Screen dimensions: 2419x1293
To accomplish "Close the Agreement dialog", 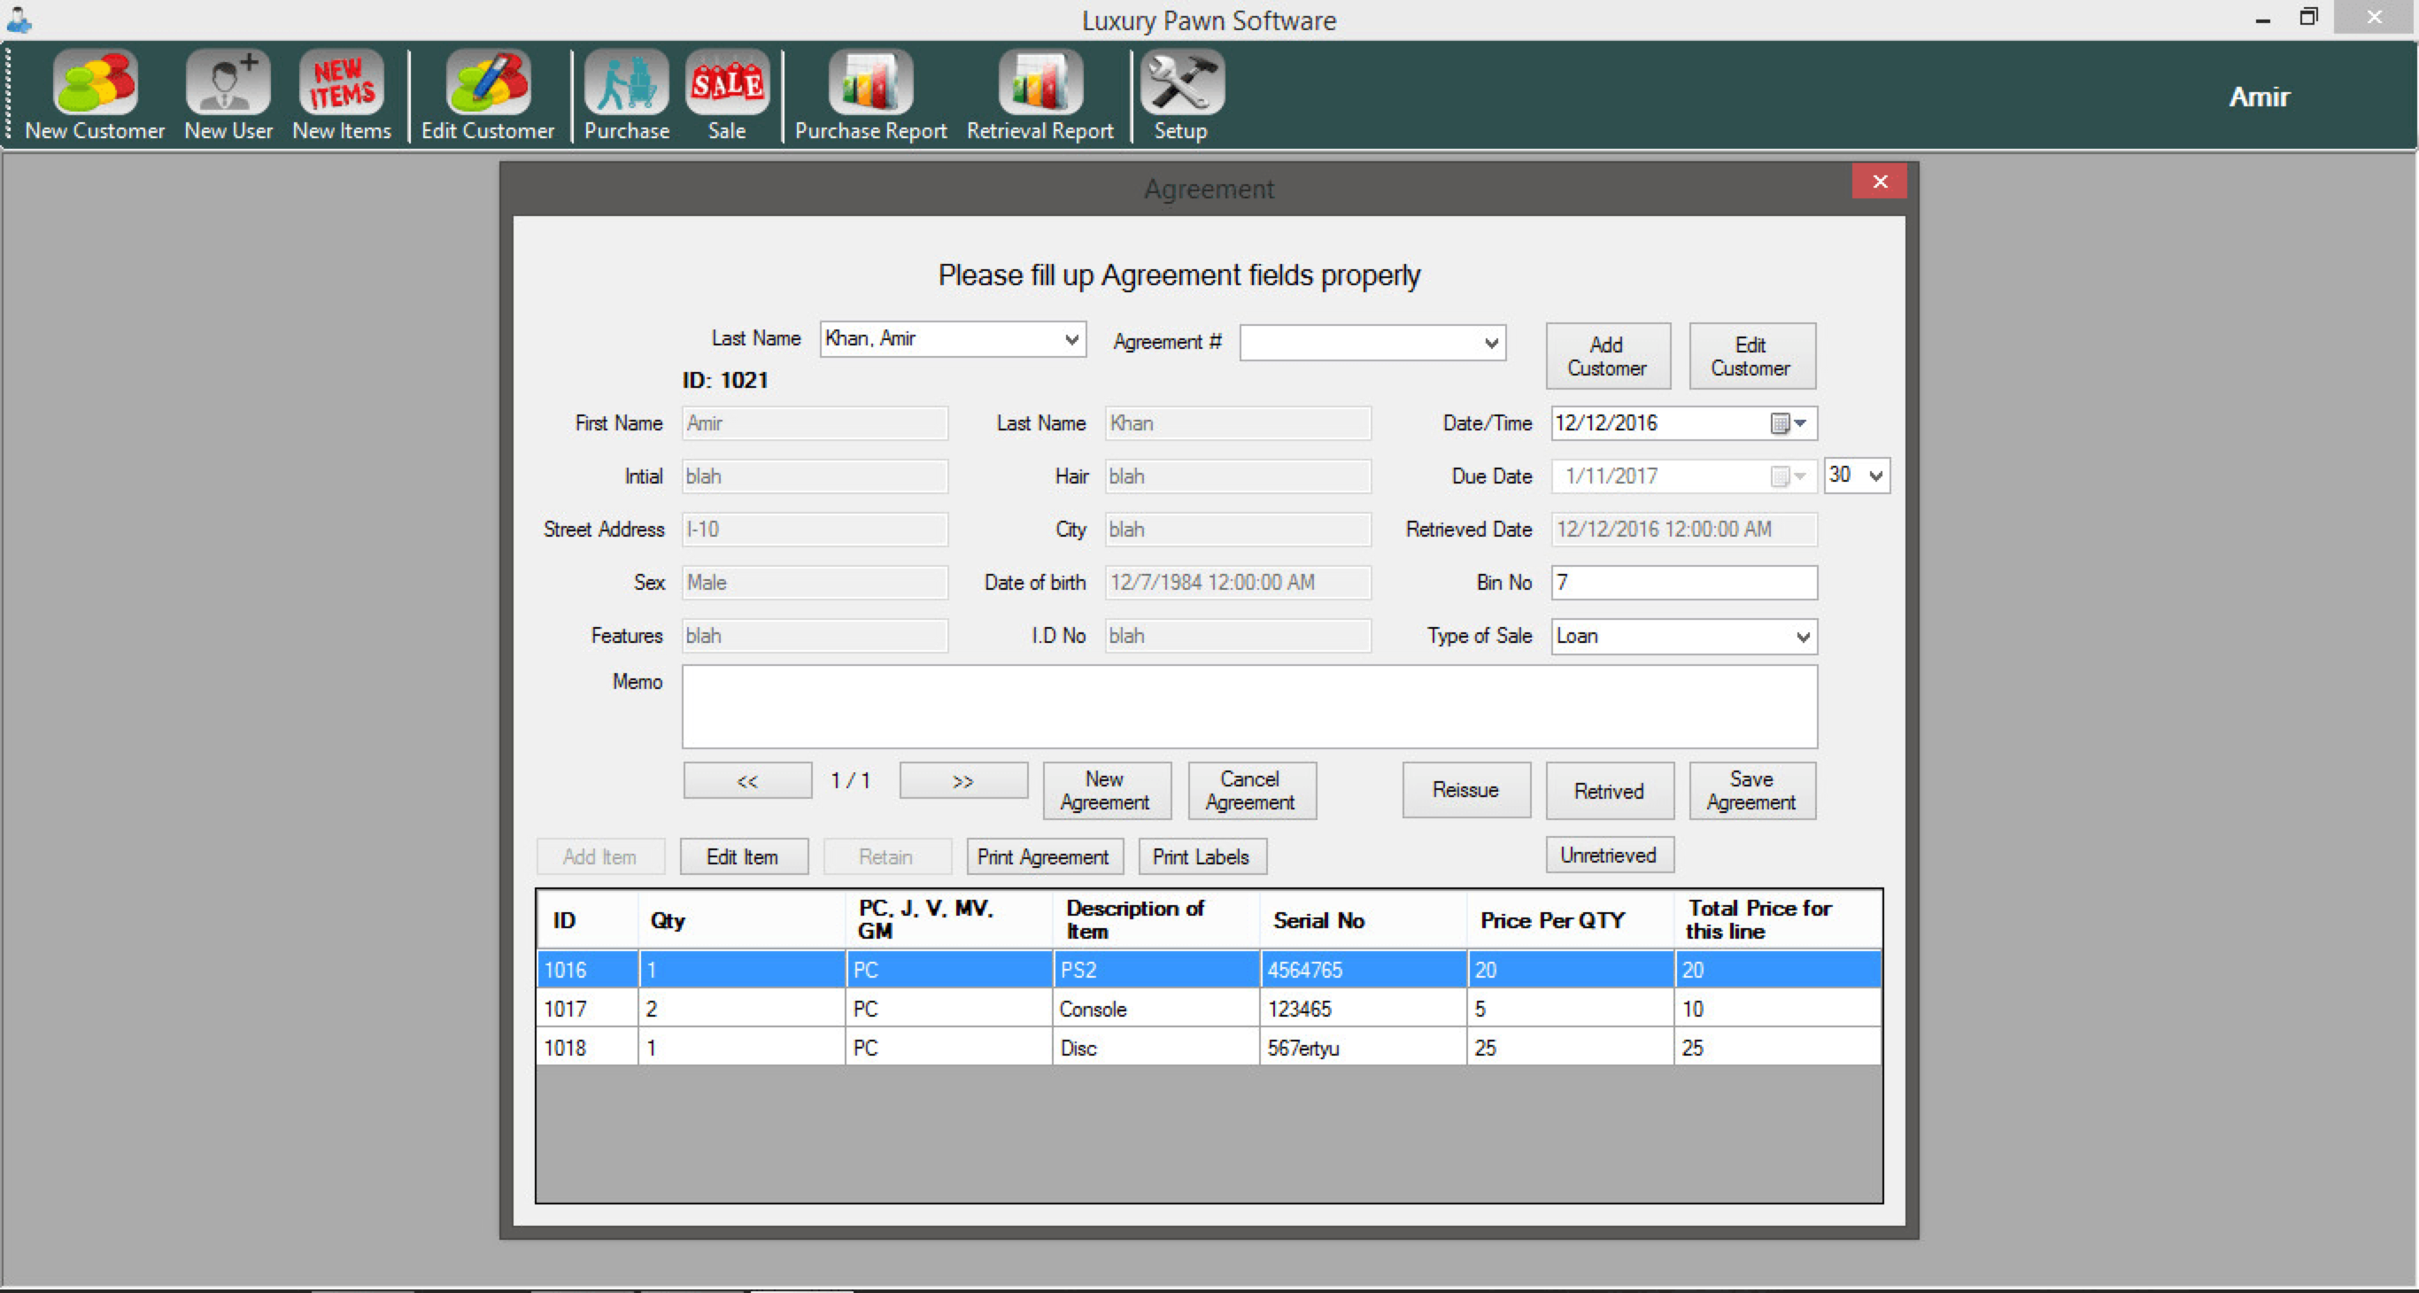I will [1879, 182].
